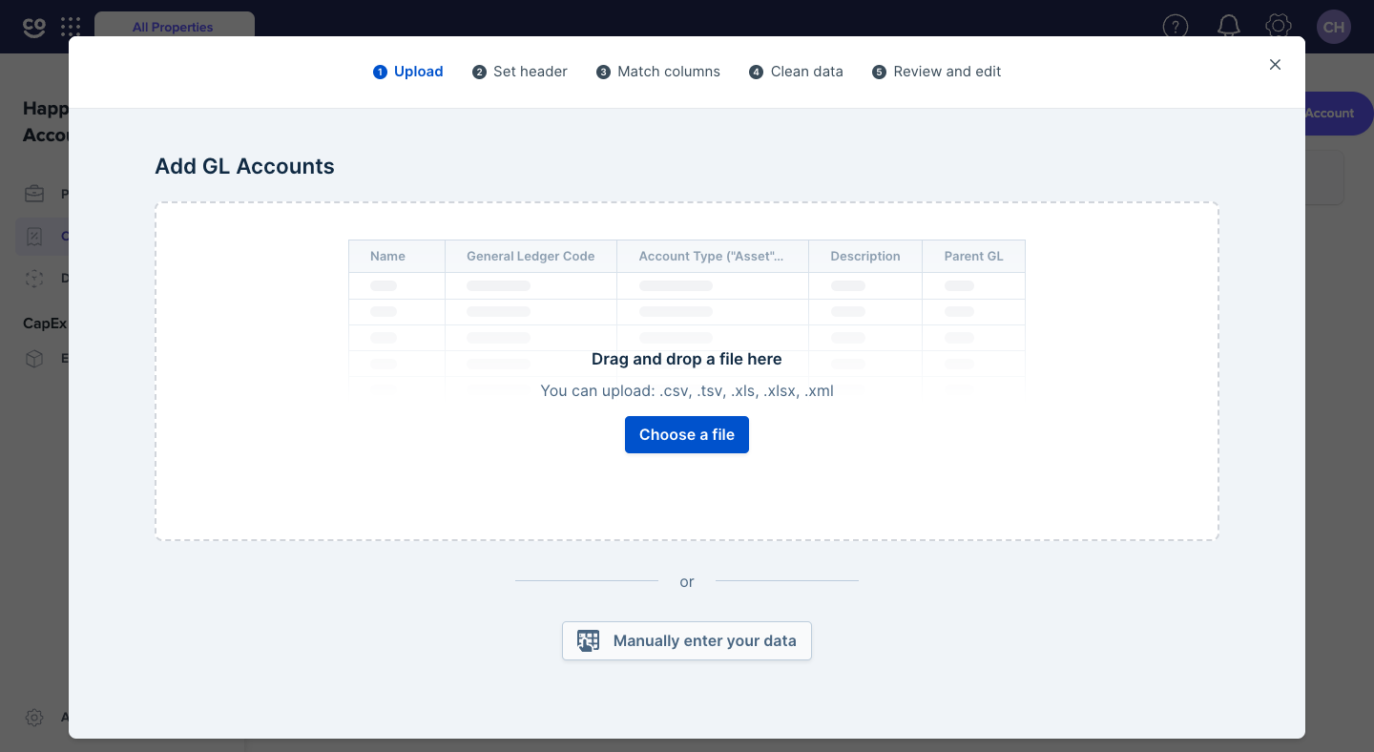Image resolution: width=1374 pixels, height=752 pixels.
Task: Click the purple Account button behind dialog
Action: (1339, 113)
